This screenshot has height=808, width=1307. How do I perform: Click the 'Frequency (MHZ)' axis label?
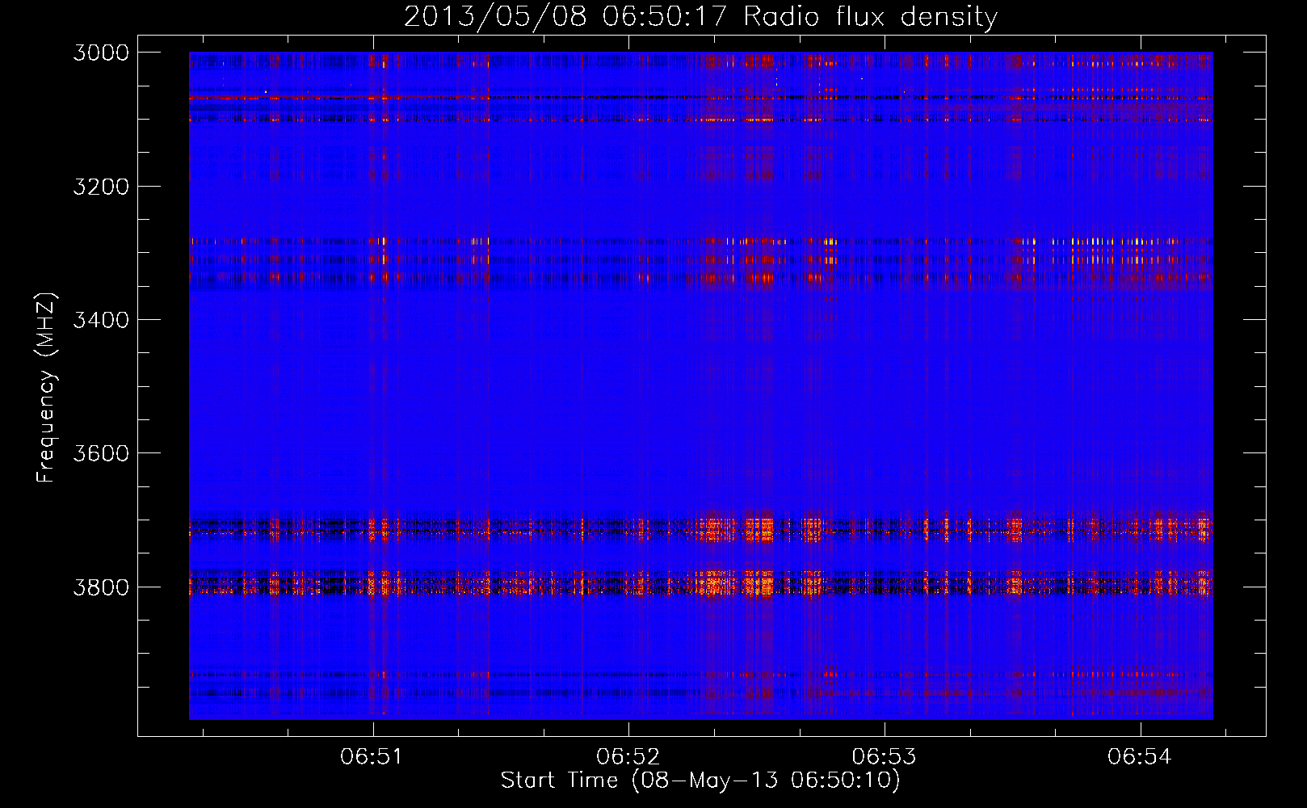pyautogui.click(x=45, y=388)
